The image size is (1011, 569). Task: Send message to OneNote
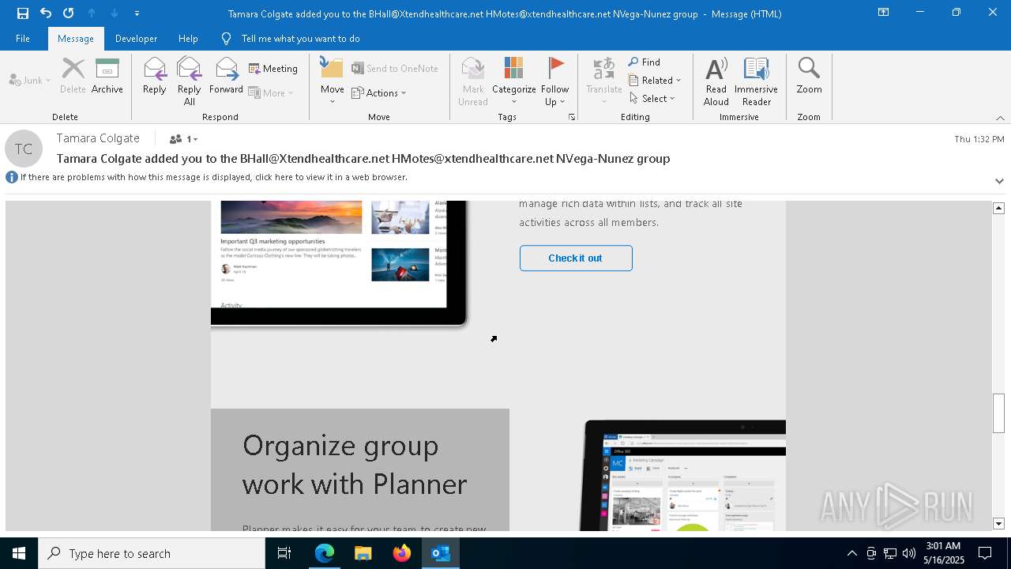pyautogui.click(x=395, y=69)
